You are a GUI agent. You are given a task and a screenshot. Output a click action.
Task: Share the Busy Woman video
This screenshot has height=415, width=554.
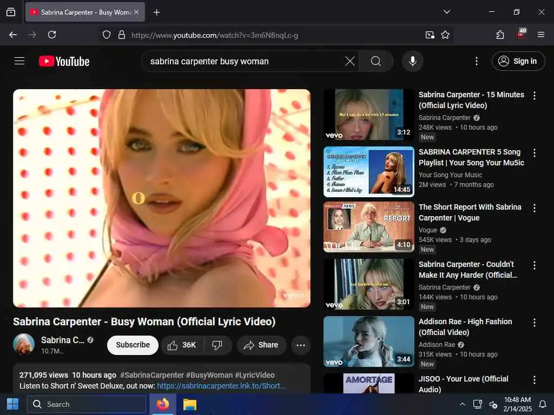261,345
